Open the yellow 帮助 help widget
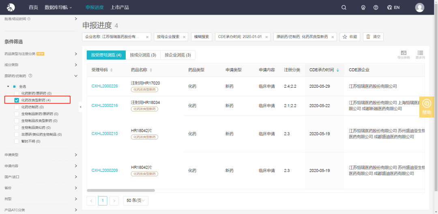 tap(427, 107)
